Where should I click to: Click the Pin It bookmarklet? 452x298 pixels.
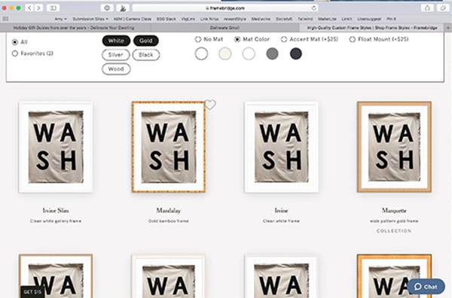391,19
